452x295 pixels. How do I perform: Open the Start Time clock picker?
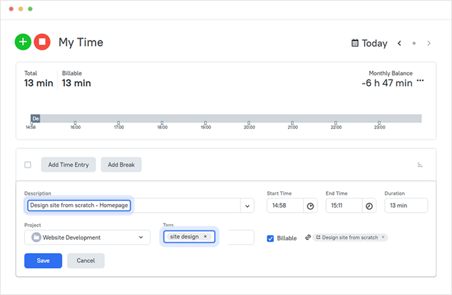coord(311,206)
